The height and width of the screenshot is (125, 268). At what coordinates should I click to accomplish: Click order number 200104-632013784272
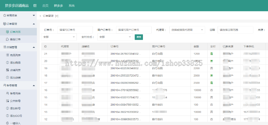[x=126, y=97]
